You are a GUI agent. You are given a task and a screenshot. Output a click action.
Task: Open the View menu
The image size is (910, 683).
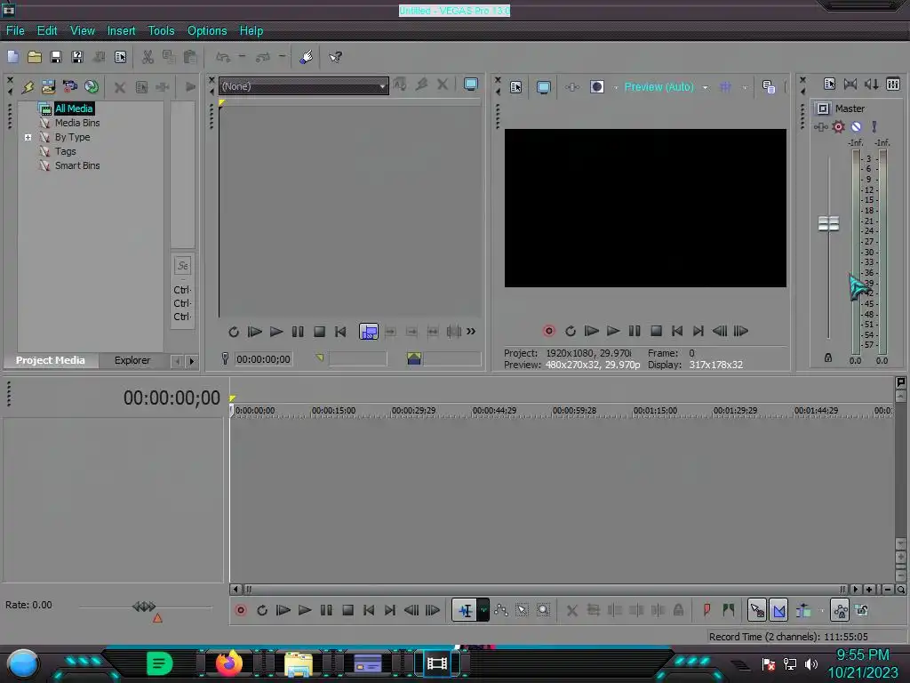(x=83, y=31)
